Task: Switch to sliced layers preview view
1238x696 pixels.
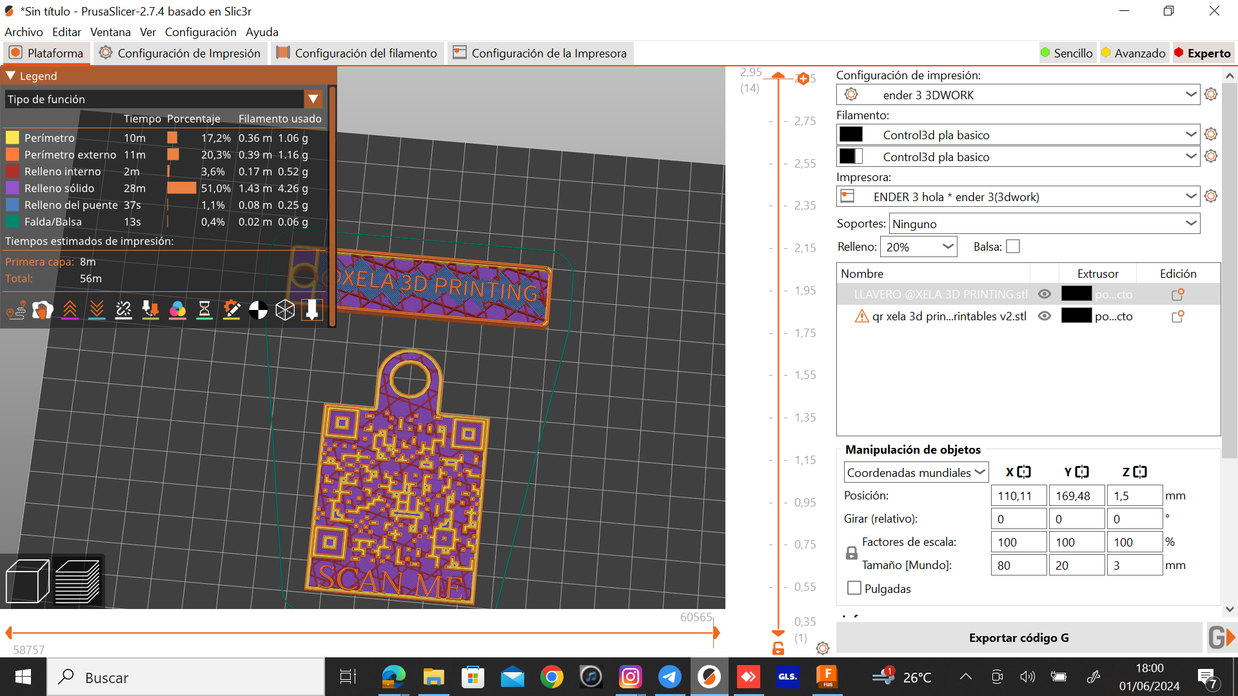Action: click(x=77, y=581)
